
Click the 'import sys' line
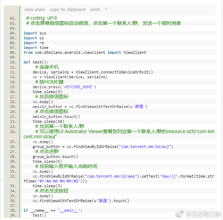click(35, 33)
